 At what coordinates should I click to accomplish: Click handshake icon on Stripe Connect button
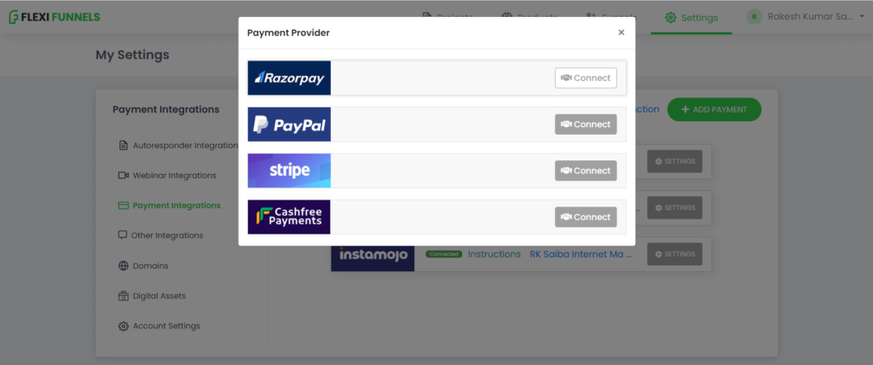pyautogui.click(x=566, y=171)
